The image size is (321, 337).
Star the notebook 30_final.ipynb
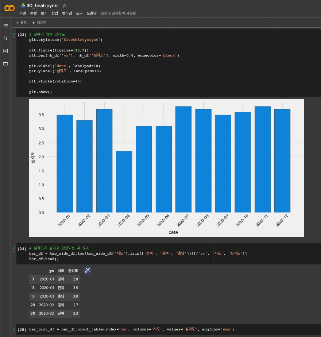click(65, 6)
